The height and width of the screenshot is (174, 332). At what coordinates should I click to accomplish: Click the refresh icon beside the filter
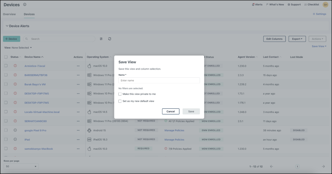click(x=110, y=39)
